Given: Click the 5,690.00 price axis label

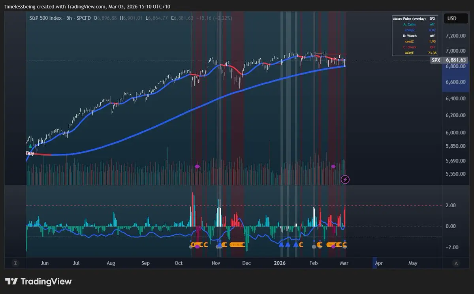Looking at the screenshot, I should pos(455,161).
